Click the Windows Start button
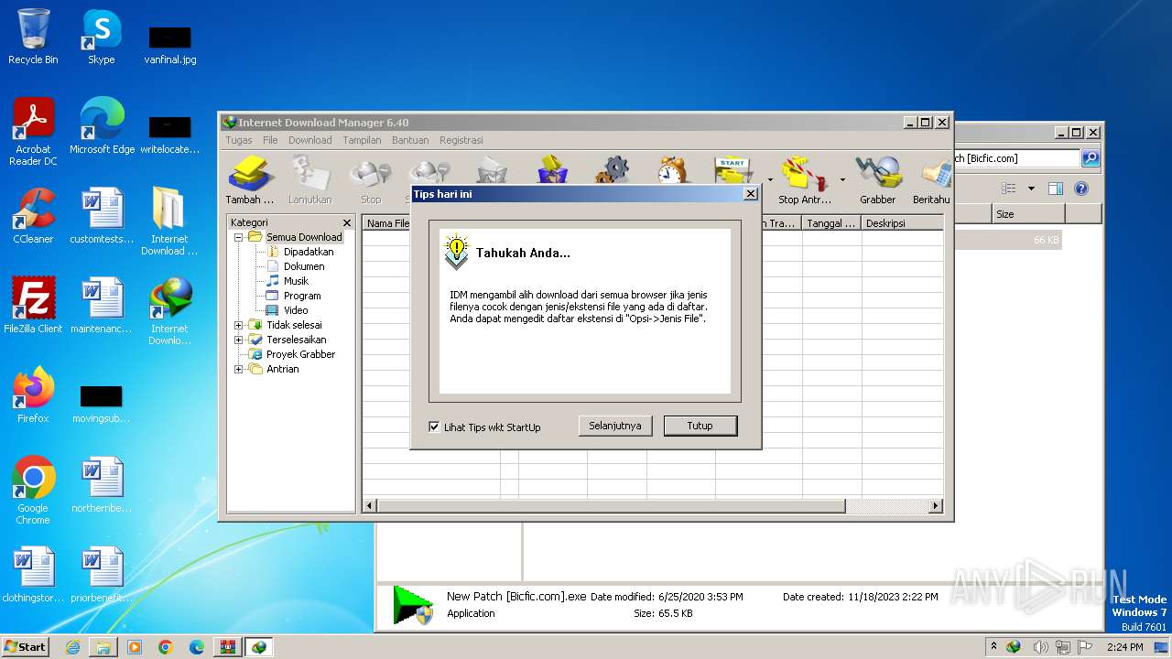This screenshot has height=659, width=1172. click(x=26, y=647)
